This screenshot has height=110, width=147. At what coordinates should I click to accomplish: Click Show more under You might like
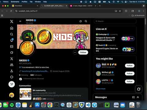[x=100, y=89]
